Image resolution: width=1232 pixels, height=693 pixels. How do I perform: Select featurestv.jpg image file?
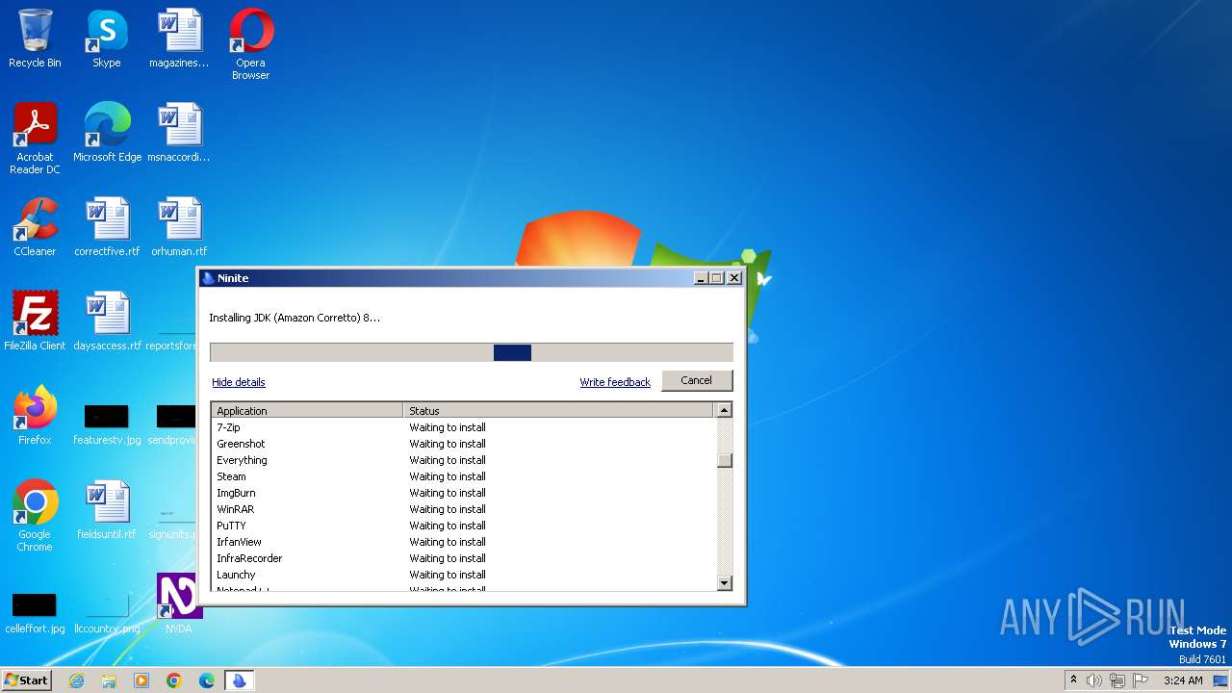[x=107, y=423]
